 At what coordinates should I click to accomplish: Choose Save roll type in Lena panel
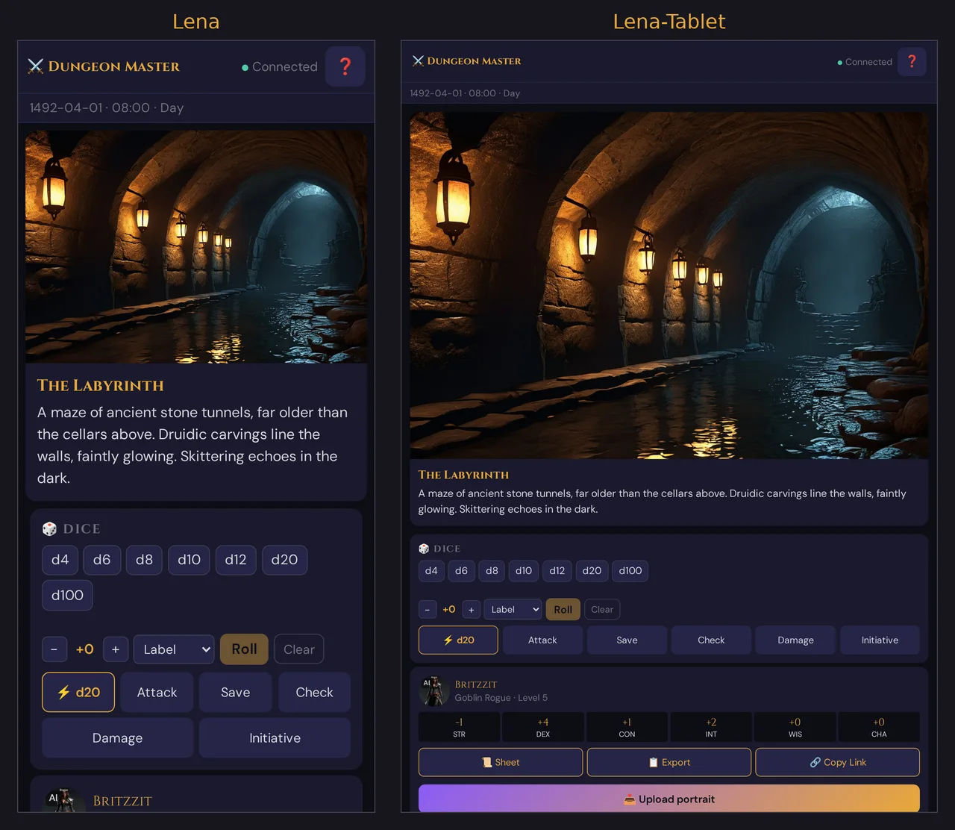[236, 693]
